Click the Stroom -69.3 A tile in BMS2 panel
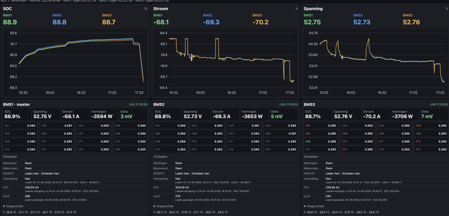This screenshot has height=216, width=449. [226, 114]
